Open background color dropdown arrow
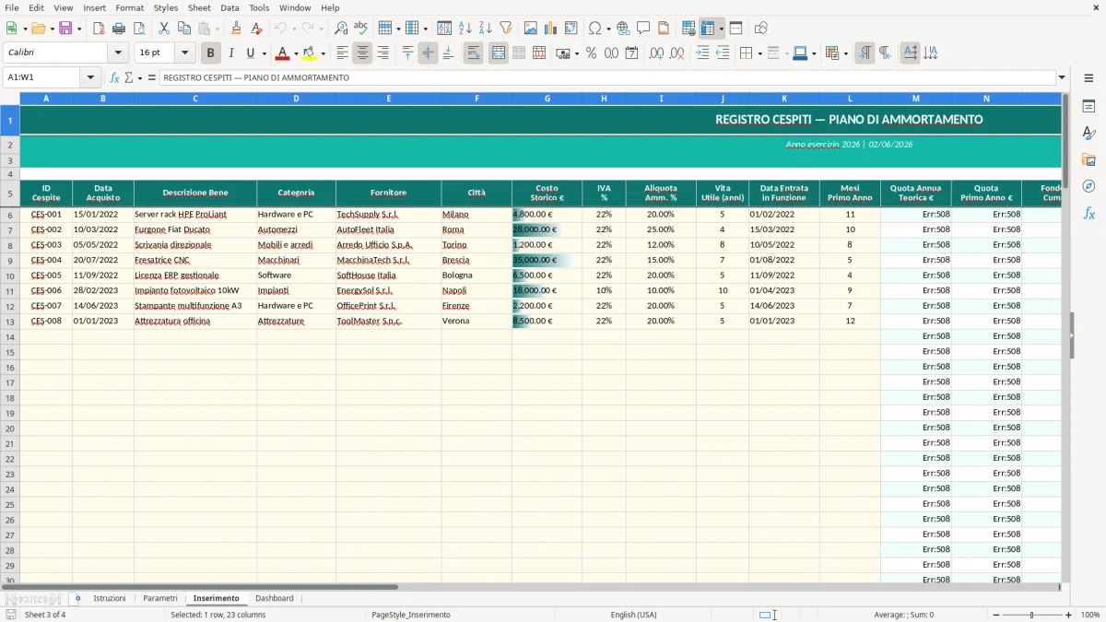The width and height of the screenshot is (1106, 622). (323, 53)
